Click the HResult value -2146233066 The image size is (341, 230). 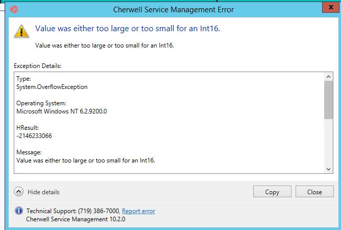point(34,136)
